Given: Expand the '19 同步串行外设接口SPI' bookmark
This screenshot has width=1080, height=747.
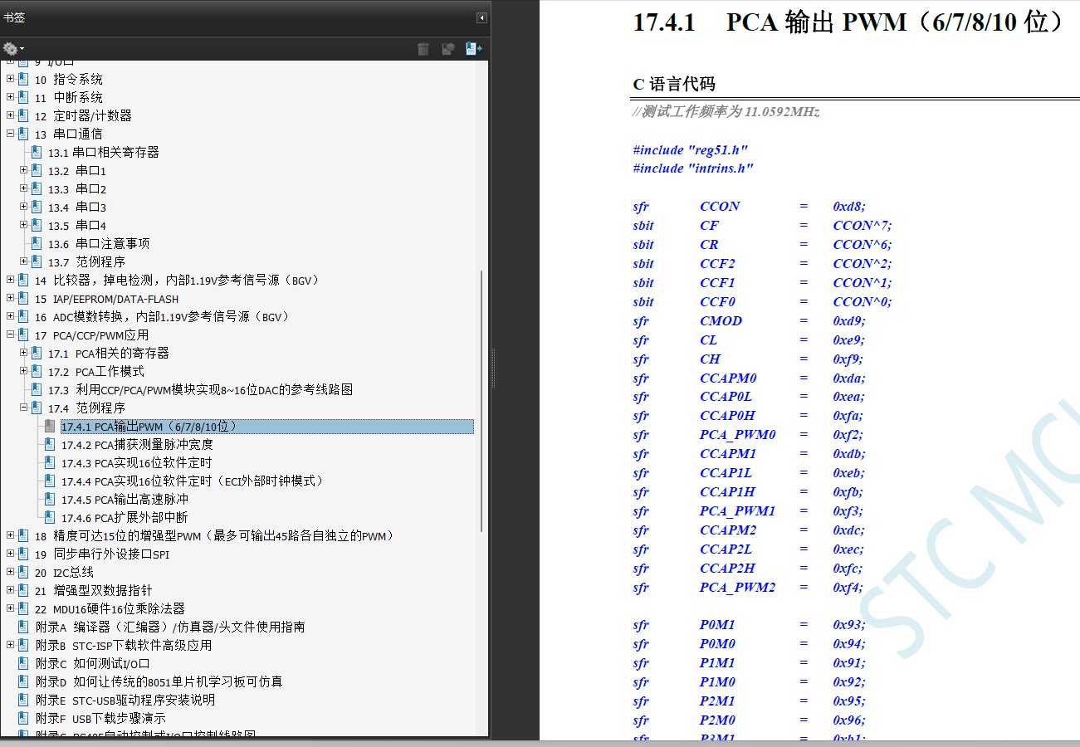Looking at the screenshot, I should coord(11,554).
